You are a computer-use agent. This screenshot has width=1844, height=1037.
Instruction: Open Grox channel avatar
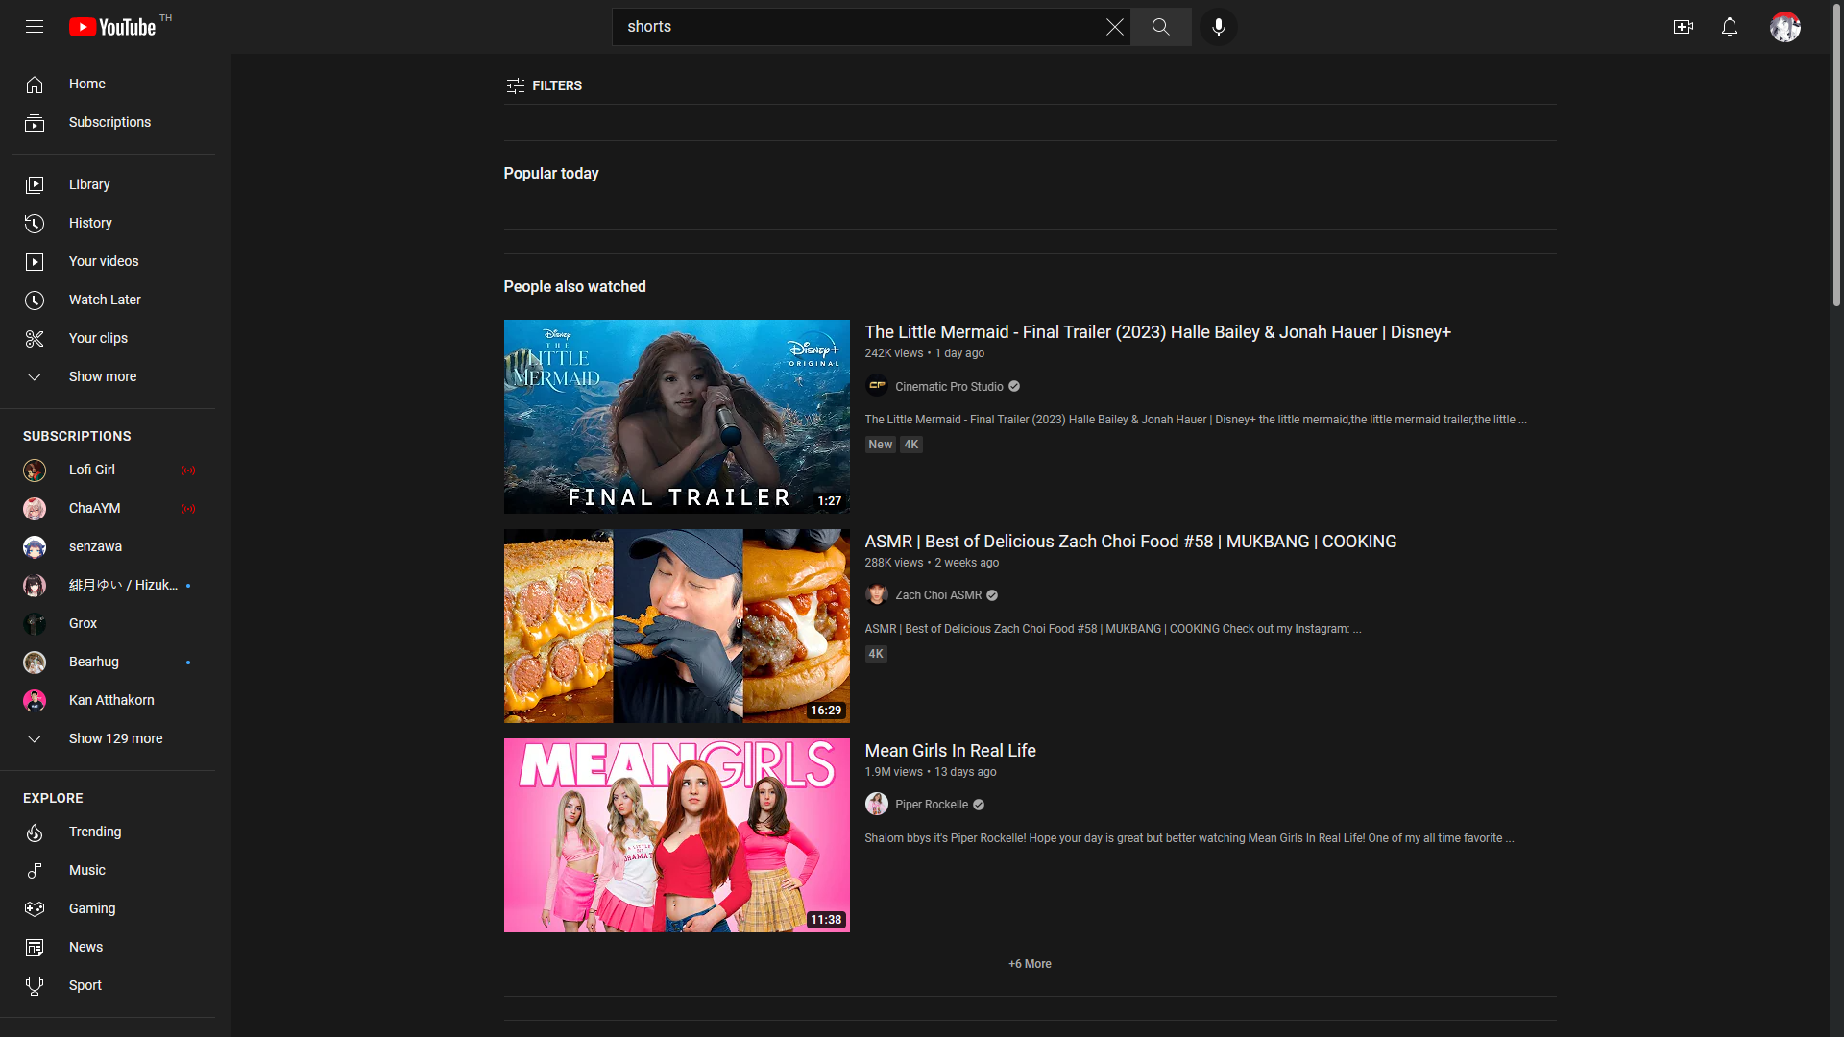35,624
